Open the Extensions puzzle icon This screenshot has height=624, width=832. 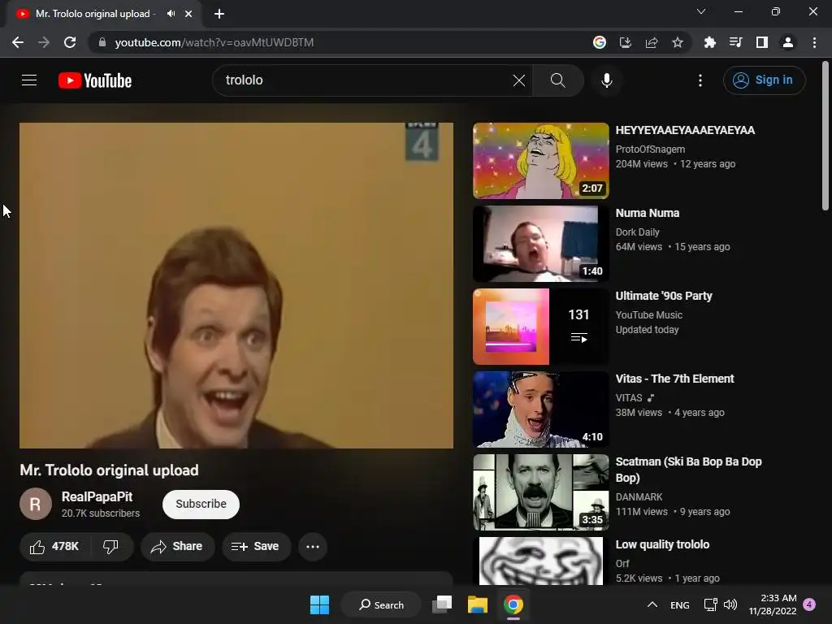pos(709,42)
